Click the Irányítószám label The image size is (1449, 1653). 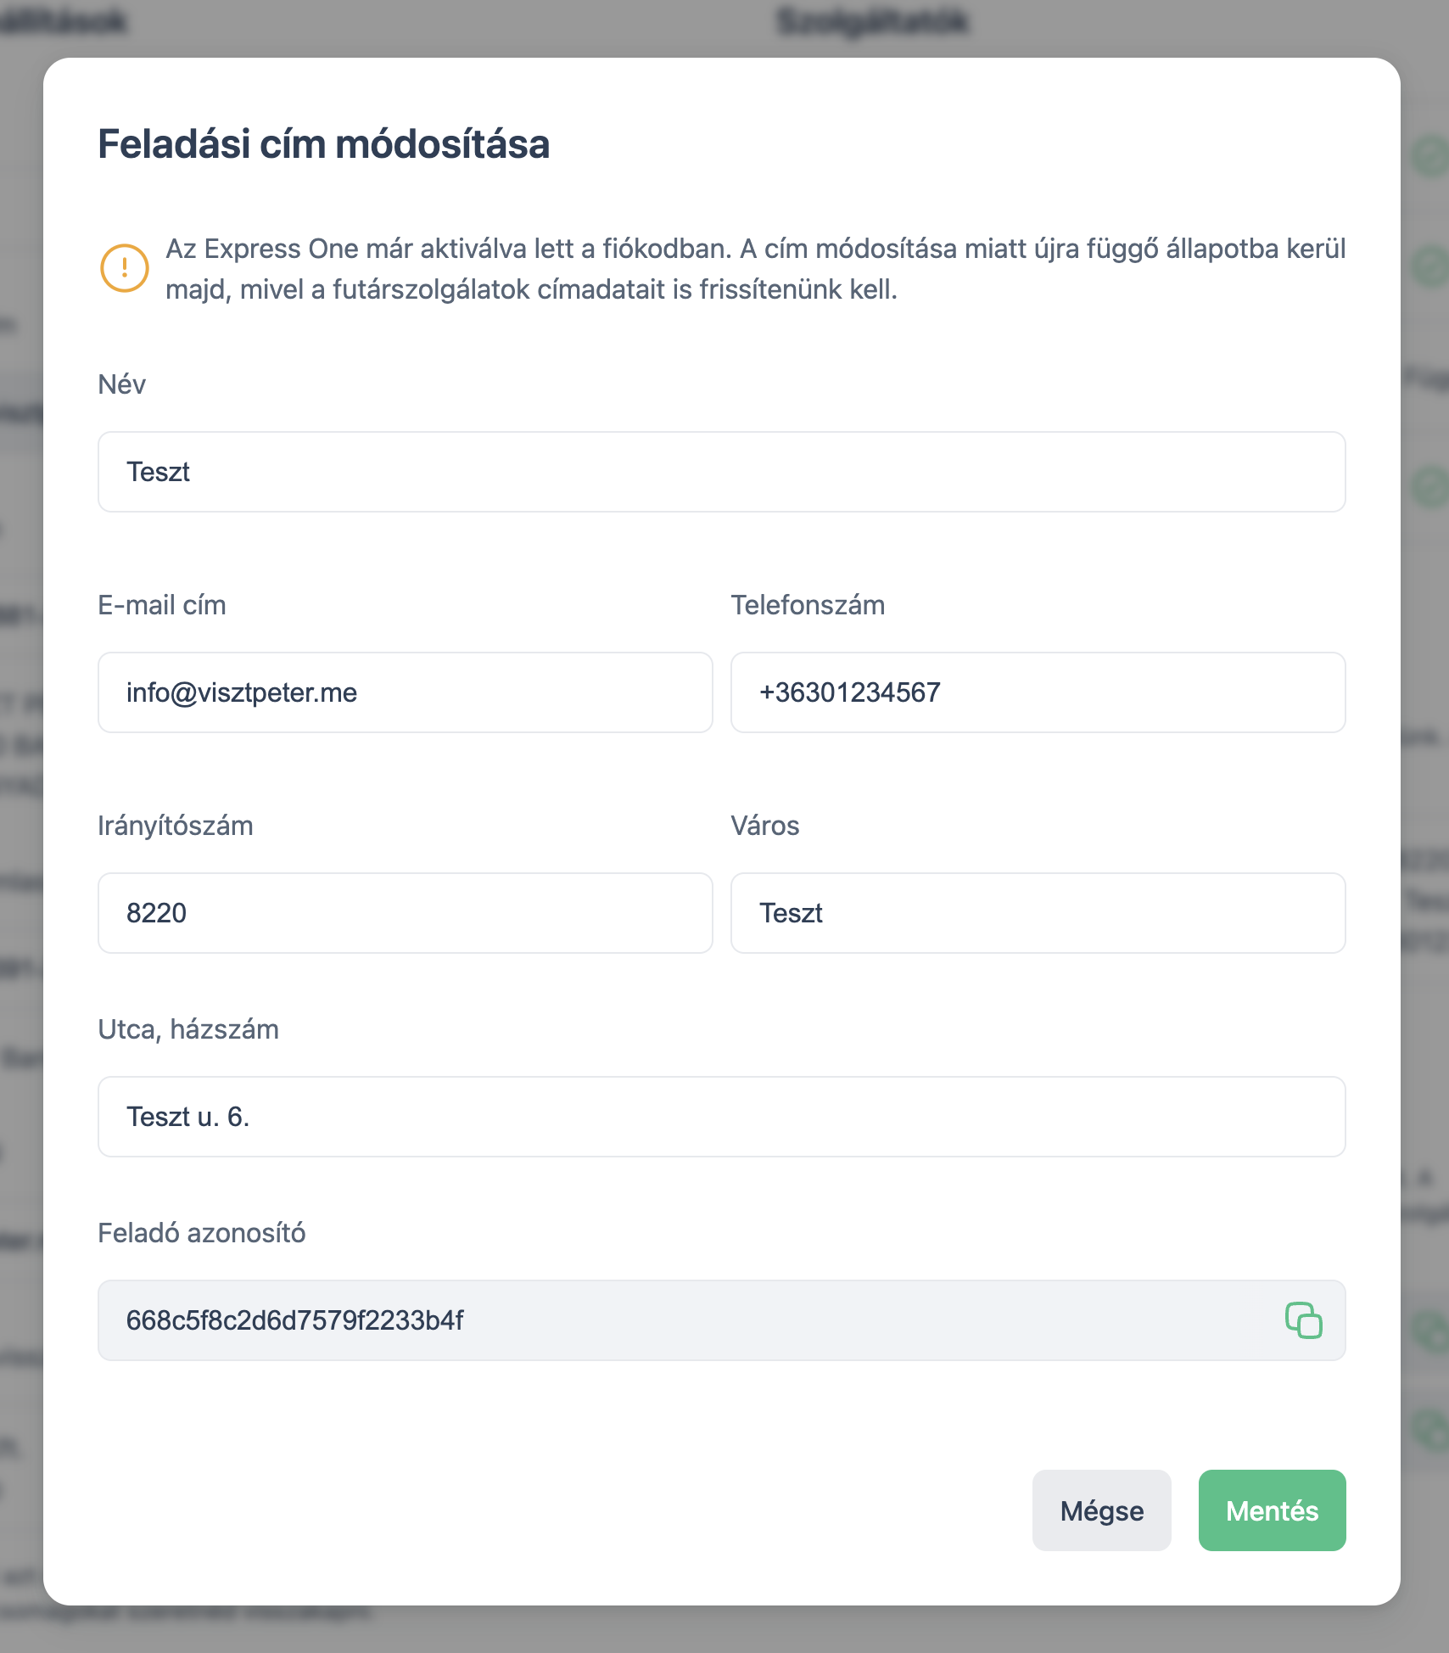(x=176, y=826)
